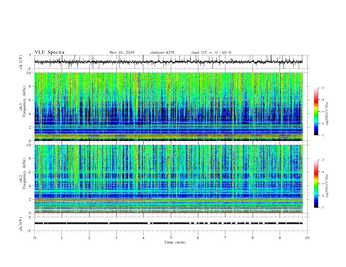Click the "7" minute tick on time axis
Image resolution: width=346 pixels, height=267 pixels.
225,238
